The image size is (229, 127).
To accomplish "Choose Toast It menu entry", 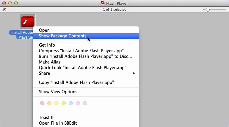I will coord(86,118).
